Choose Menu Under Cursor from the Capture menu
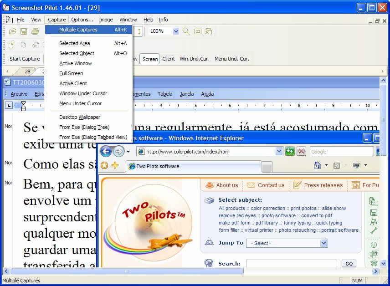 pos(89,103)
